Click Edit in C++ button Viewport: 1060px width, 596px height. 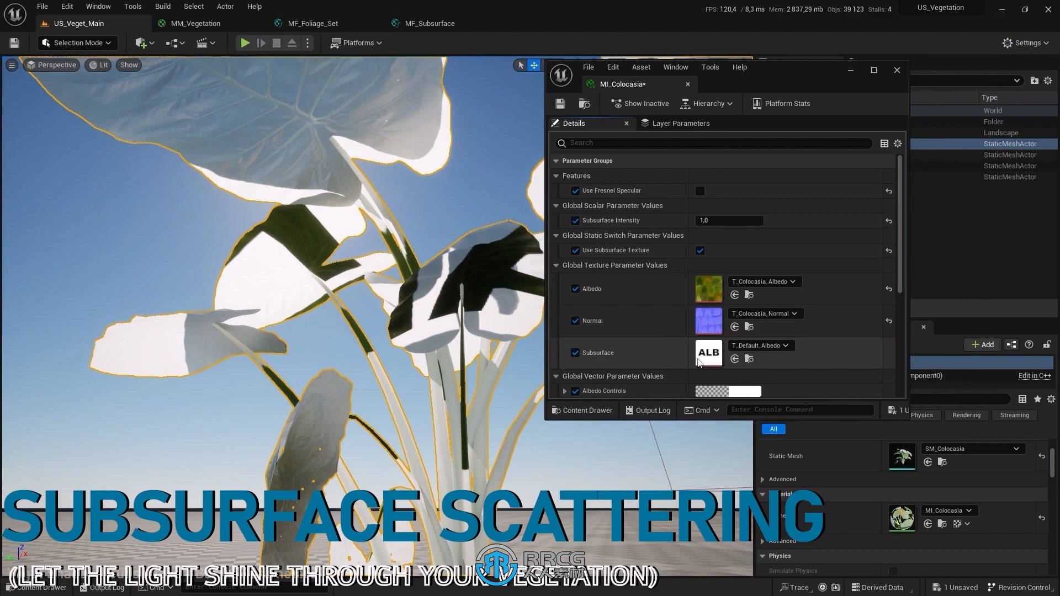(x=1034, y=375)
